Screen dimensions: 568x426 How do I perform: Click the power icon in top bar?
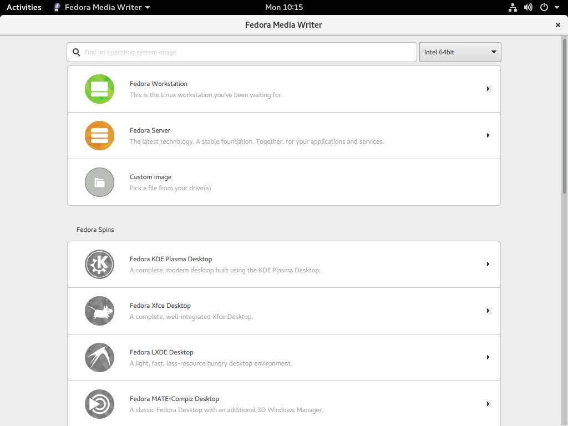point(544,7)
